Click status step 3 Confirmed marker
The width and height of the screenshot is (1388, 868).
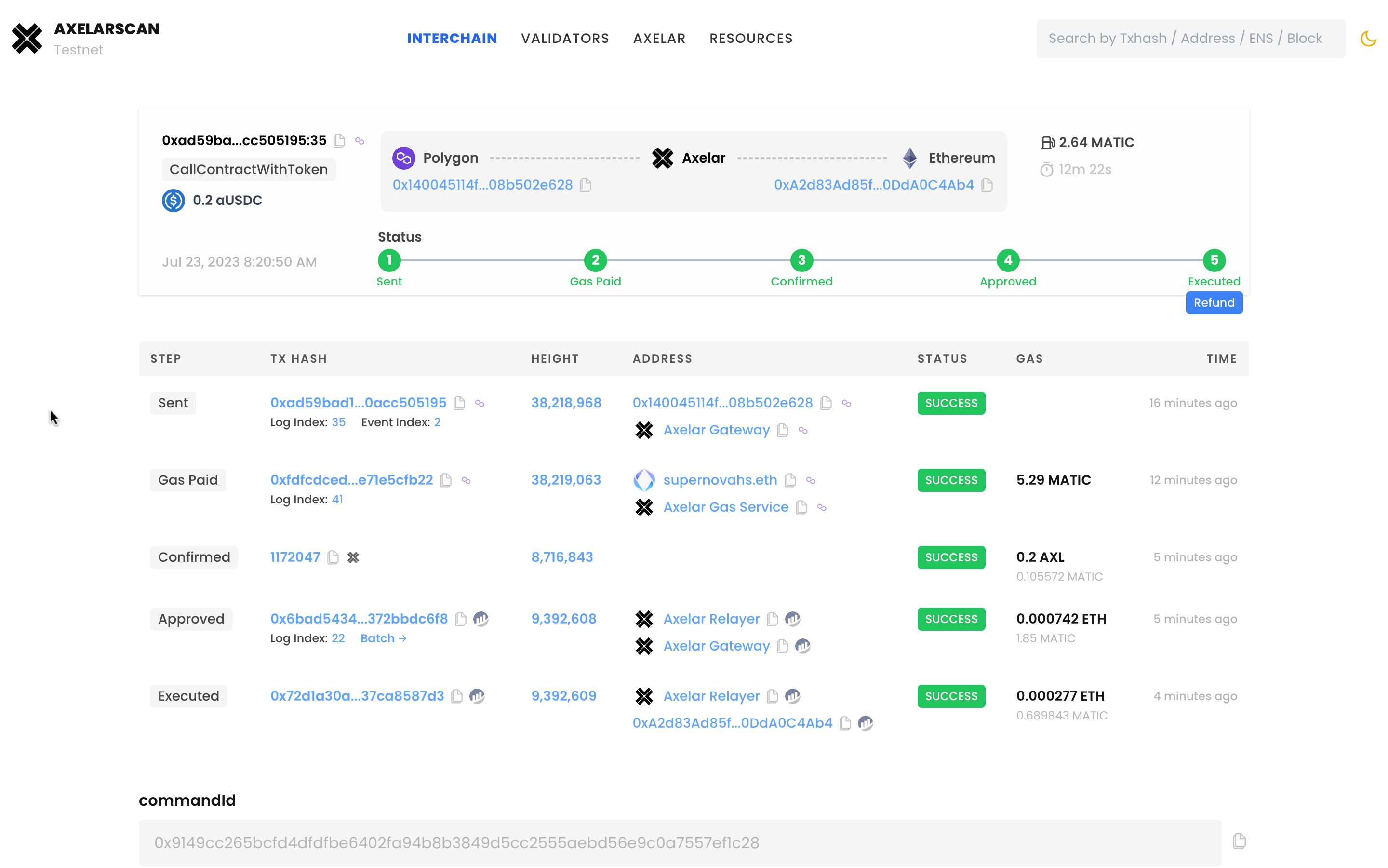pos(802,260)
